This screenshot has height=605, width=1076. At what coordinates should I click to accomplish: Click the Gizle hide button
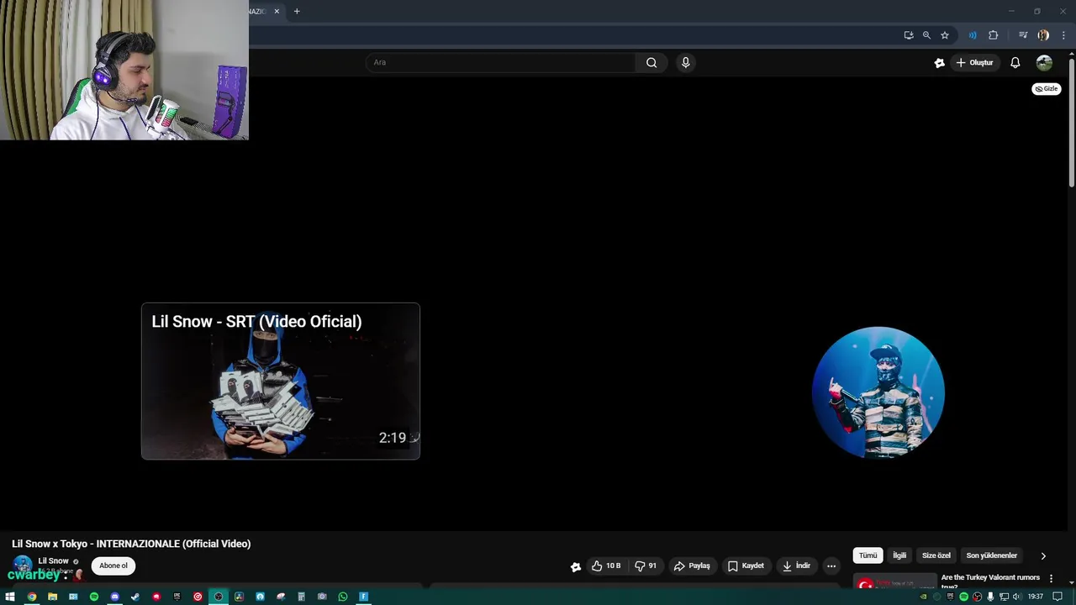click(1047, 88)
